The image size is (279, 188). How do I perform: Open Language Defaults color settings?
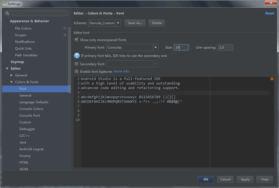click(34, 102)
